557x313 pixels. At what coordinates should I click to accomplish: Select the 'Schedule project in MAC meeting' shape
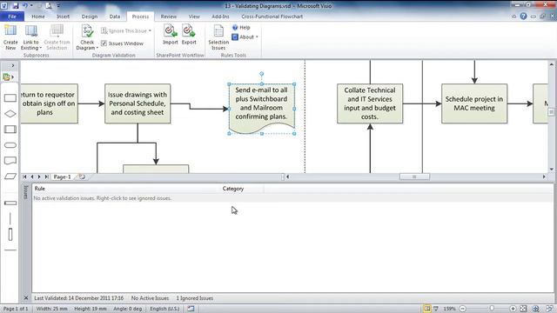pyautogui.click(x=474, y=103)
